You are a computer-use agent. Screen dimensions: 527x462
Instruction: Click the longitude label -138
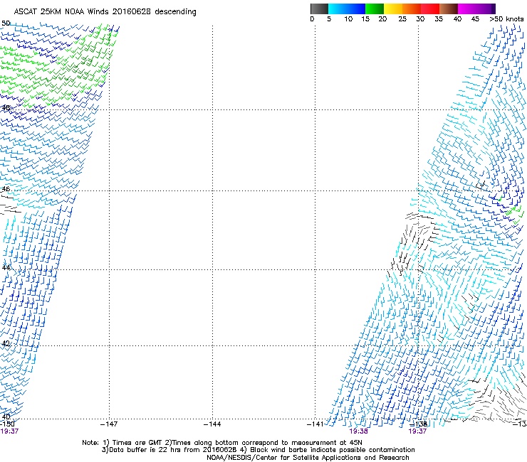(418, 424)
